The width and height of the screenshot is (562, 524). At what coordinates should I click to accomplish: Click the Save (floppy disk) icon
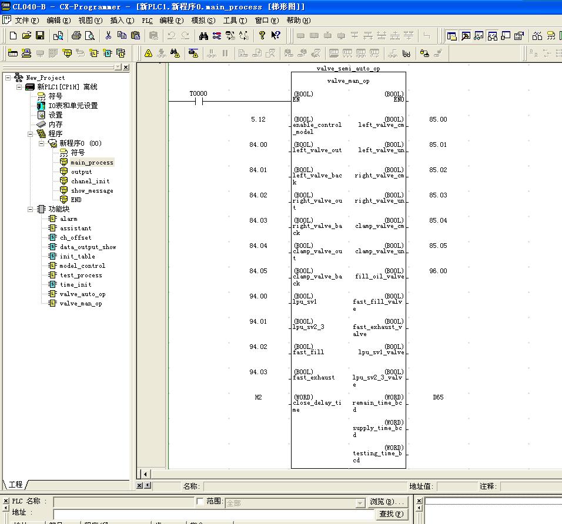click(x=40, y=36)
